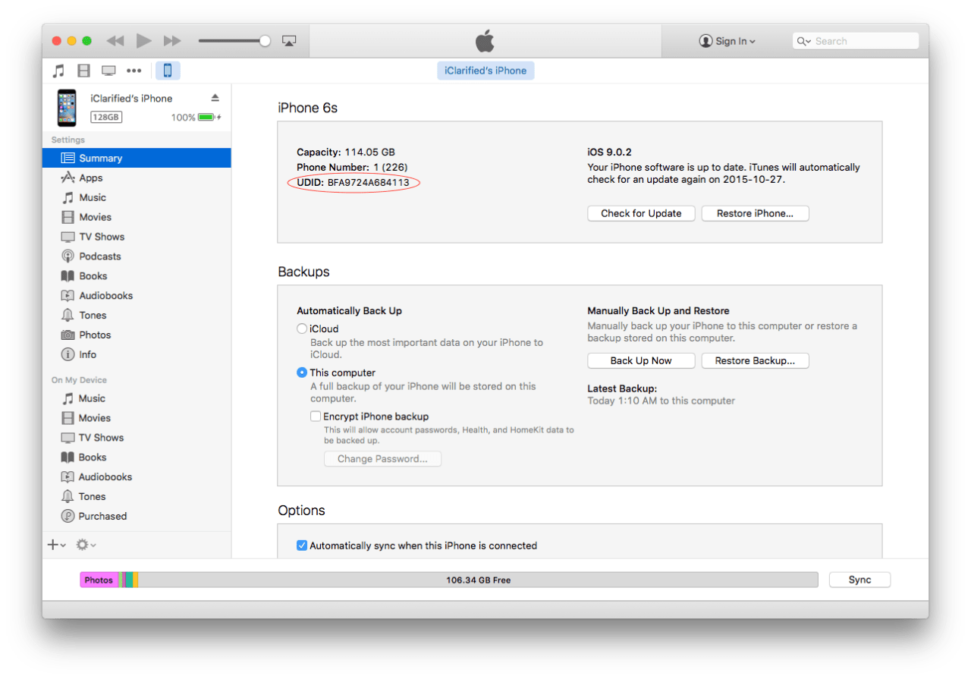
Task: Disable Automatically sync when this iPhone is connected
Action: tap(302, 545)
